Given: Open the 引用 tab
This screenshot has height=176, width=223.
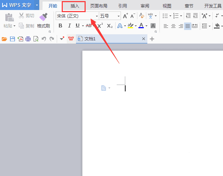Looking at the screenshot, I should (123, 6).
